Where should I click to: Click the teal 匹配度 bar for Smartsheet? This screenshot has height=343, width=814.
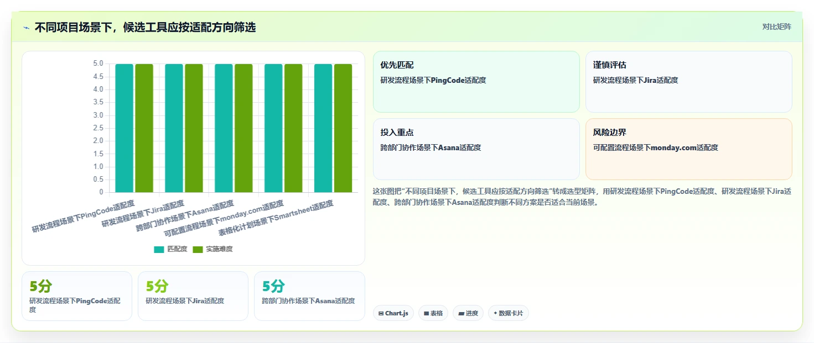point(323,128)
